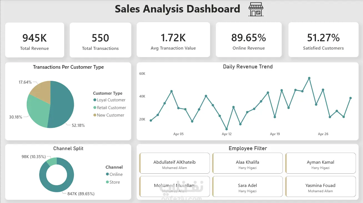Click the 20K y-axis label
This screenshot has height=203, width=363.
(142, 119)
